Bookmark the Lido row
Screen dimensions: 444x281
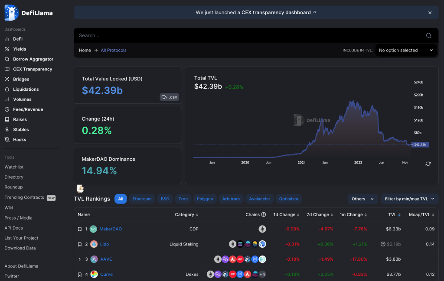[x=80, y=244]
